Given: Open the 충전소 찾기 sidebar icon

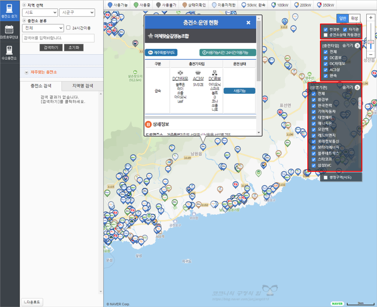Looking at the screenshot, I should pos(9,12).
